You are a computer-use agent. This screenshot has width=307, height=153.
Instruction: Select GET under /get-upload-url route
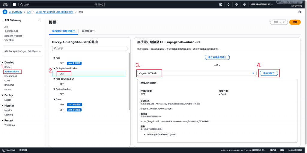point(62,94)
